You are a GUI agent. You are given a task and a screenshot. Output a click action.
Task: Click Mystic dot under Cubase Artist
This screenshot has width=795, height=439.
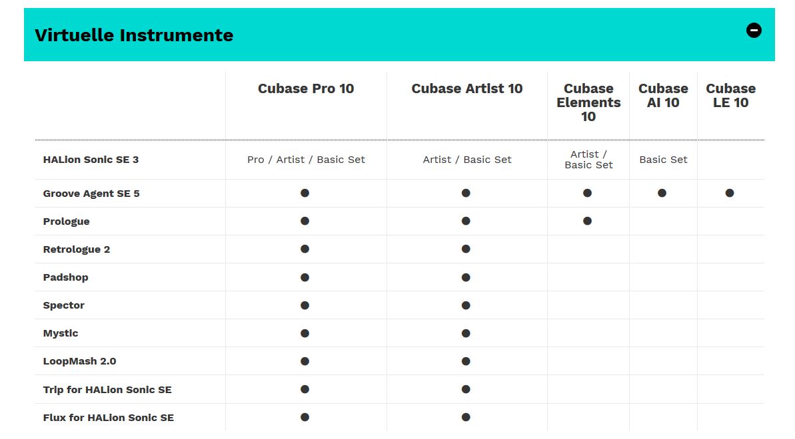pyautogui.click(x=466, y=333)
